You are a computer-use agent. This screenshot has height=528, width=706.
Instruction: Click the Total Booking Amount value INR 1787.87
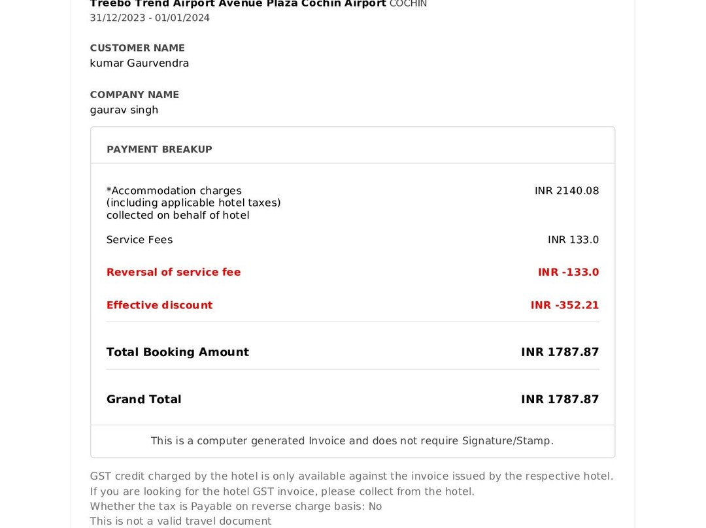point(560,352)
